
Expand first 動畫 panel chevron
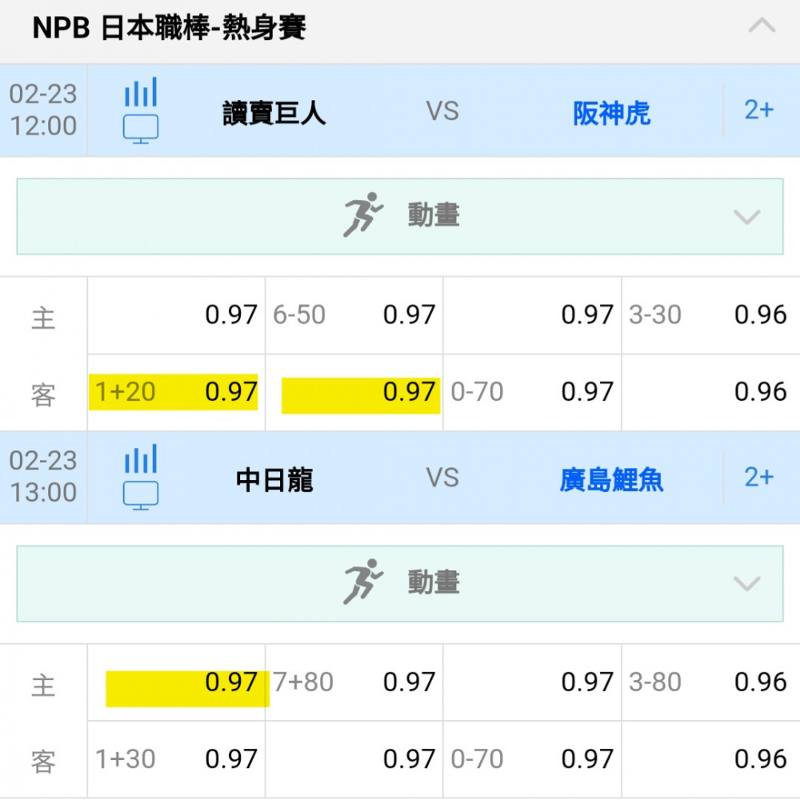(x=747, y=217)
